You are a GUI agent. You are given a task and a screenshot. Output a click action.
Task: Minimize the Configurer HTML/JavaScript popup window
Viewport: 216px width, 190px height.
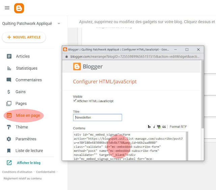175,50
